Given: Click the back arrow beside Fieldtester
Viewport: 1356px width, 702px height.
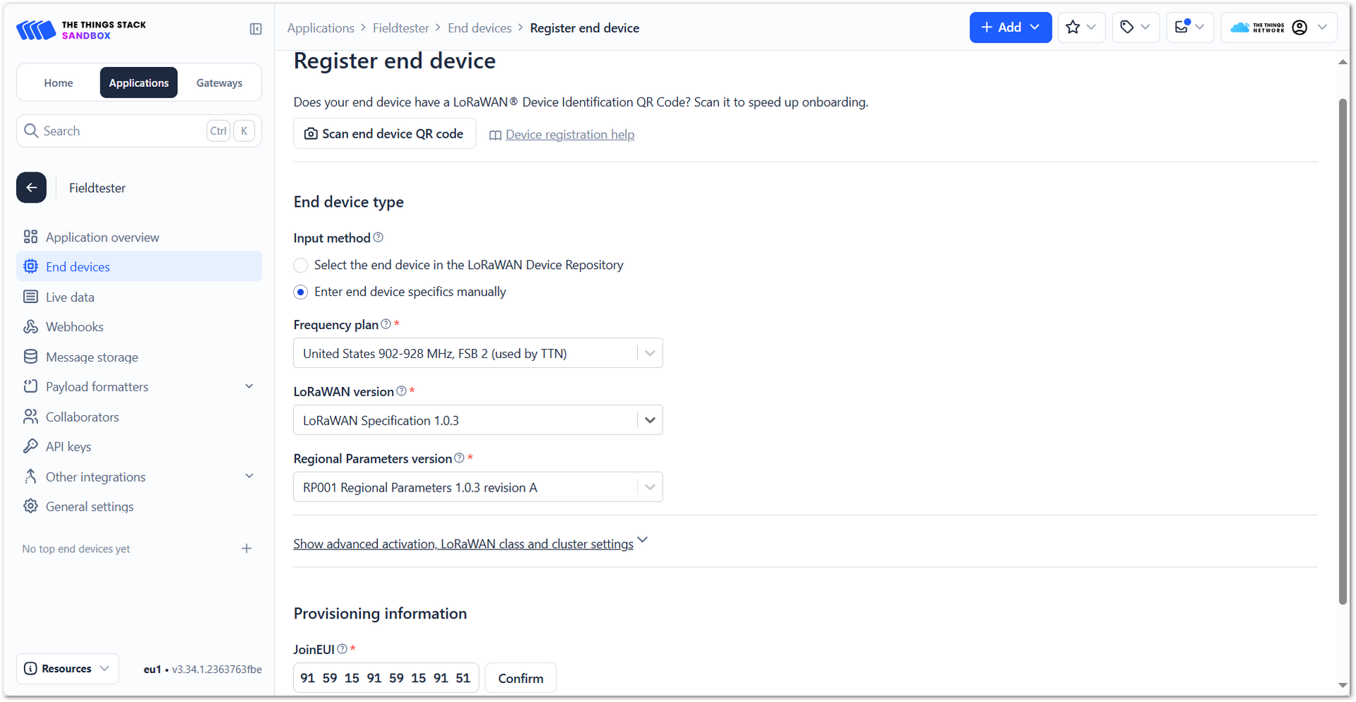Looking at the screenshot, I should tap(32, 188).
